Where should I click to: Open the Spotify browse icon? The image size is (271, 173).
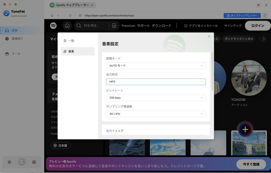pyautogui.click(x=114, y=26)
